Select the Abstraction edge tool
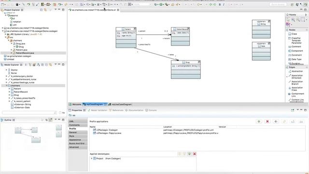 pos(295,71)
